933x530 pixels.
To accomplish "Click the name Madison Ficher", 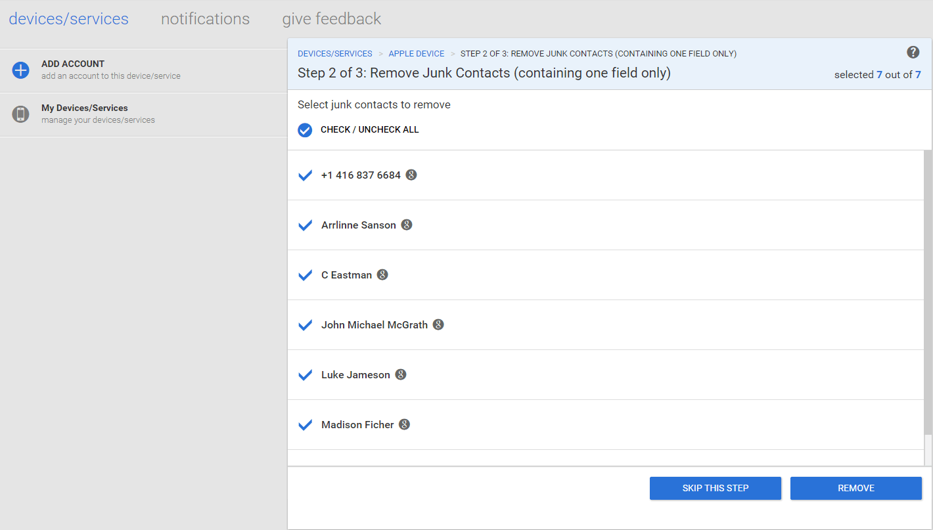I will [x=357, y=424].
